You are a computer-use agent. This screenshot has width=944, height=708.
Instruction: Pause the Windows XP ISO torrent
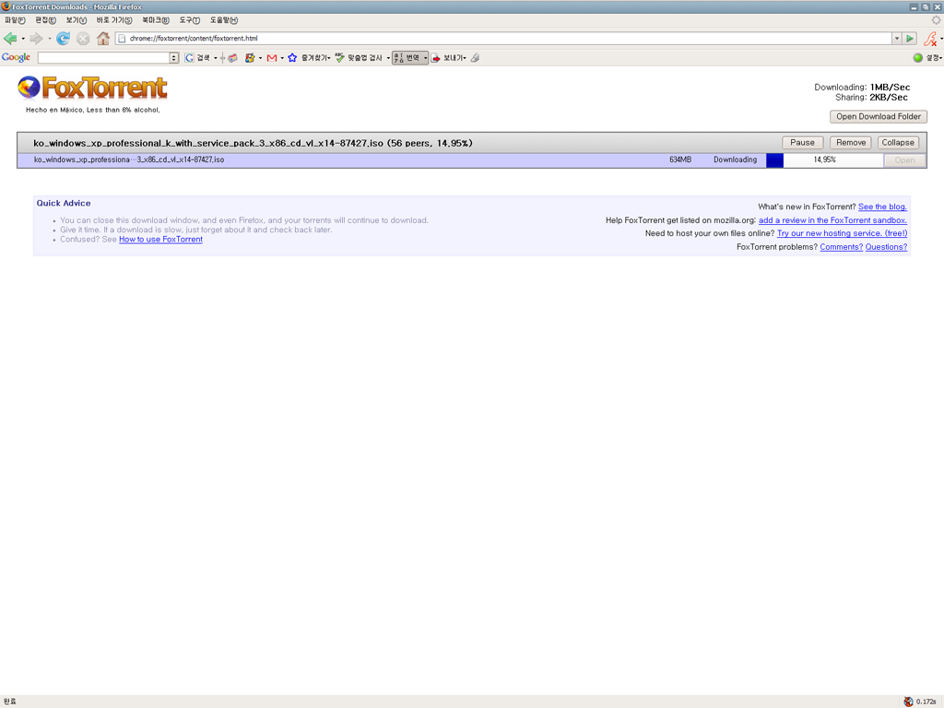click(x=803, y=143)
